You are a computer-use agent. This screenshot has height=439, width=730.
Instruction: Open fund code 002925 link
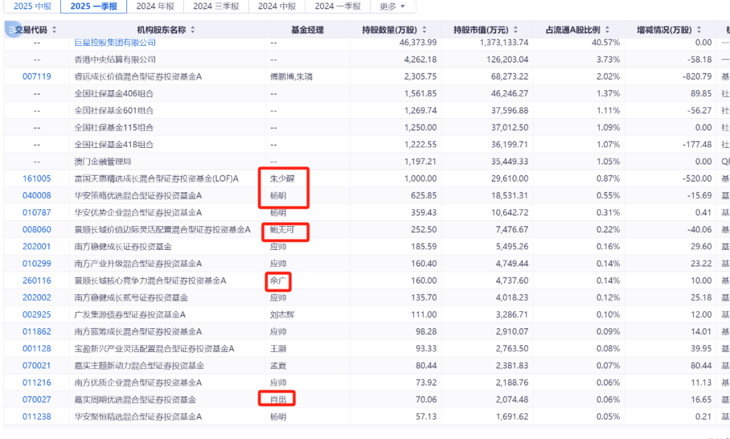pos(36,314)
